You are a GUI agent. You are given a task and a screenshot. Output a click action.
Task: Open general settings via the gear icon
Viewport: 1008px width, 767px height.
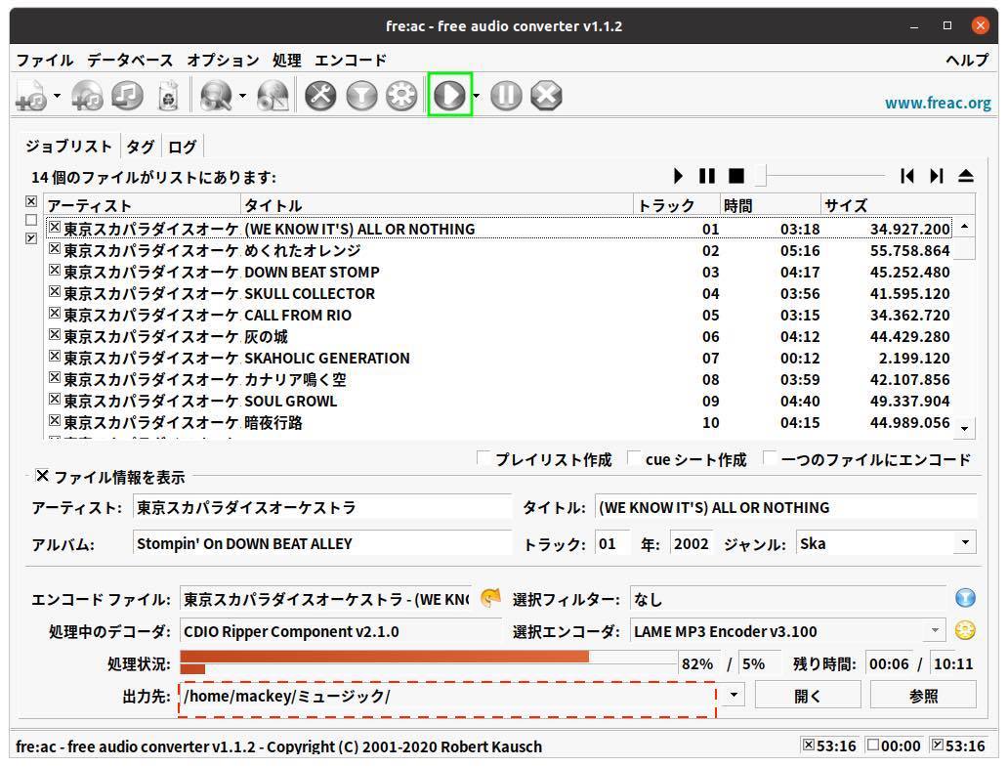pos(400,95)
